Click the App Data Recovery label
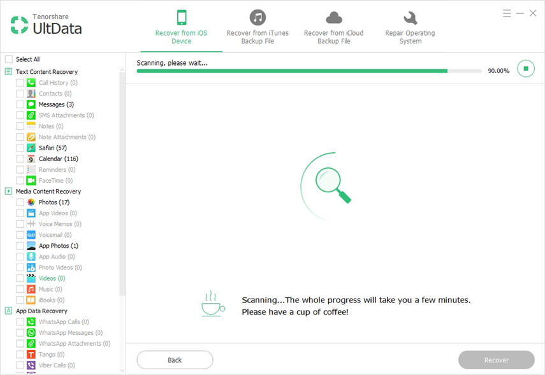This screenshot has width=545, height=375. tap(41, 311)
